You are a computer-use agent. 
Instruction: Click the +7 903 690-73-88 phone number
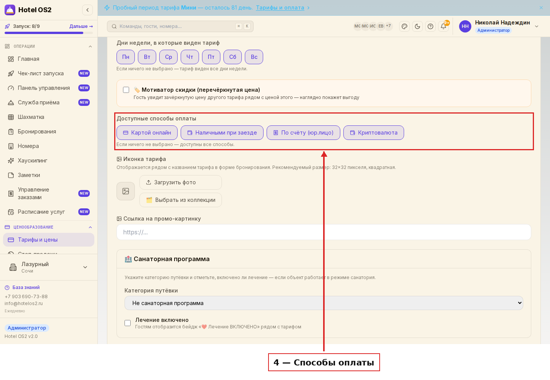(x=26, y=297)
